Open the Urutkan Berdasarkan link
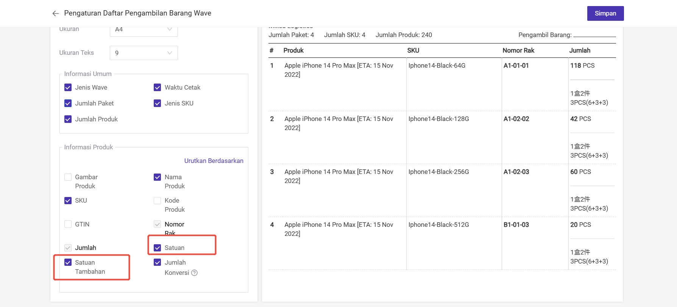Viewport: 677px width, 307px height. 214,161
